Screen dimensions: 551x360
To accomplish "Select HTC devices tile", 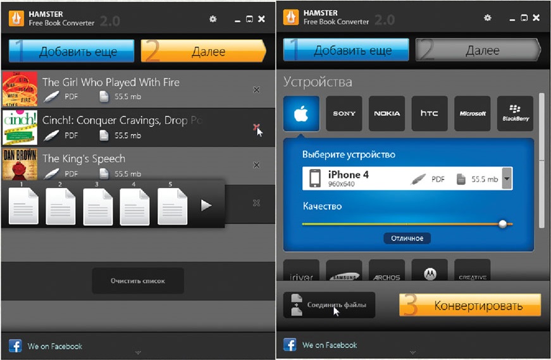I will coord(430,113).
